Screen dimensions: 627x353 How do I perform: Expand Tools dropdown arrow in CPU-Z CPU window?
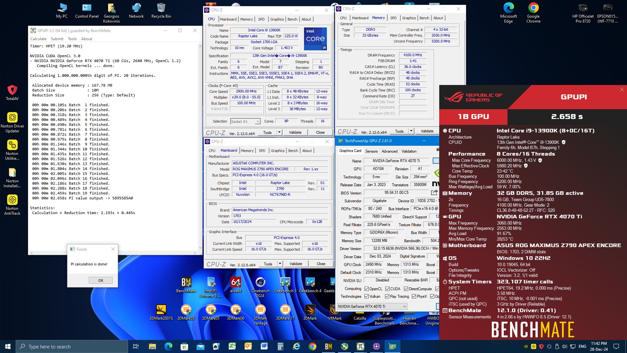pyautogui.click(x=279, y=132)
